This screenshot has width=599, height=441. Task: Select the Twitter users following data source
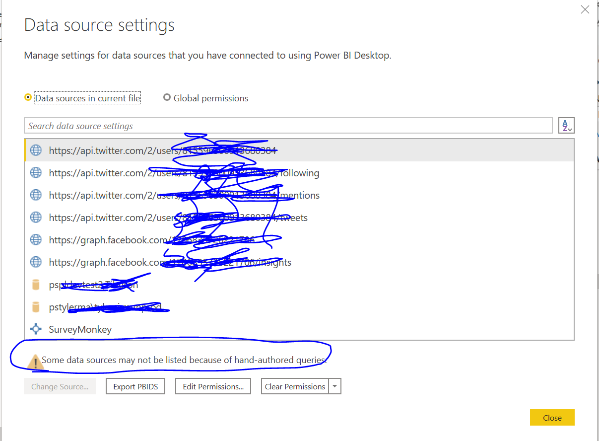[x=299, y=173]
